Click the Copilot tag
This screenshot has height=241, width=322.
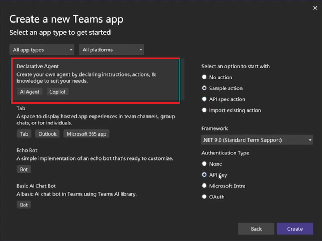(x=58, y=92)
